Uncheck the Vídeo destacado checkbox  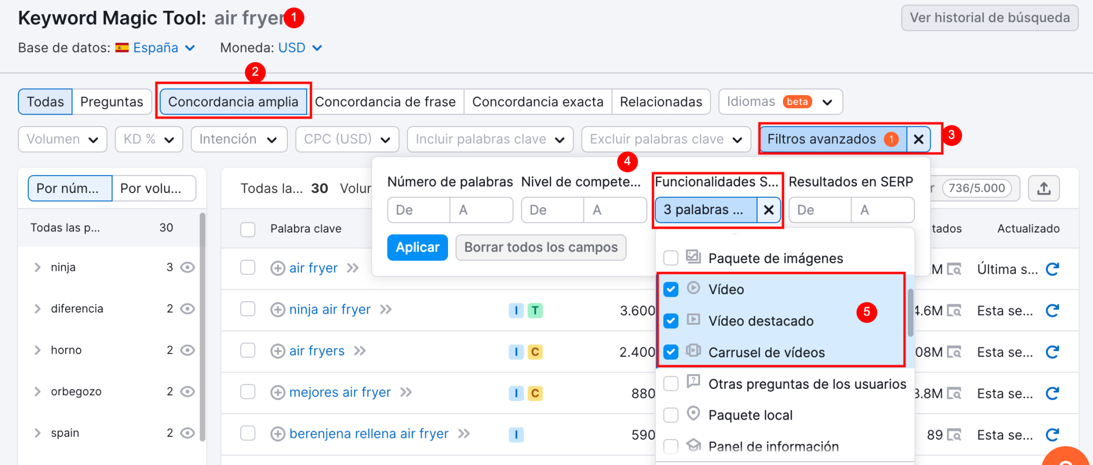(671, 321)
